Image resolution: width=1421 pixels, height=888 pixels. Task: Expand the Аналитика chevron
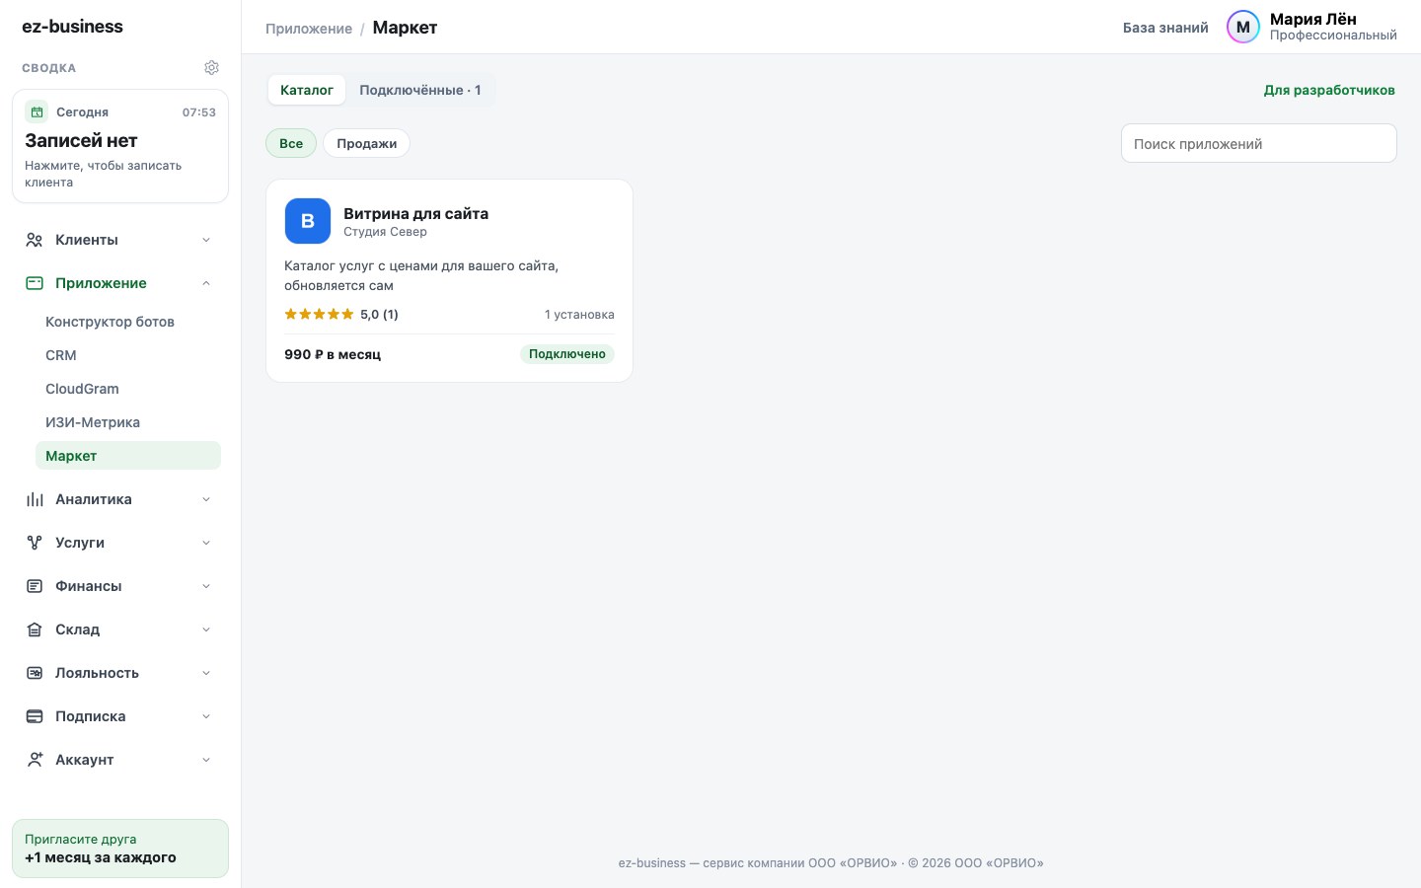[206, 499]
